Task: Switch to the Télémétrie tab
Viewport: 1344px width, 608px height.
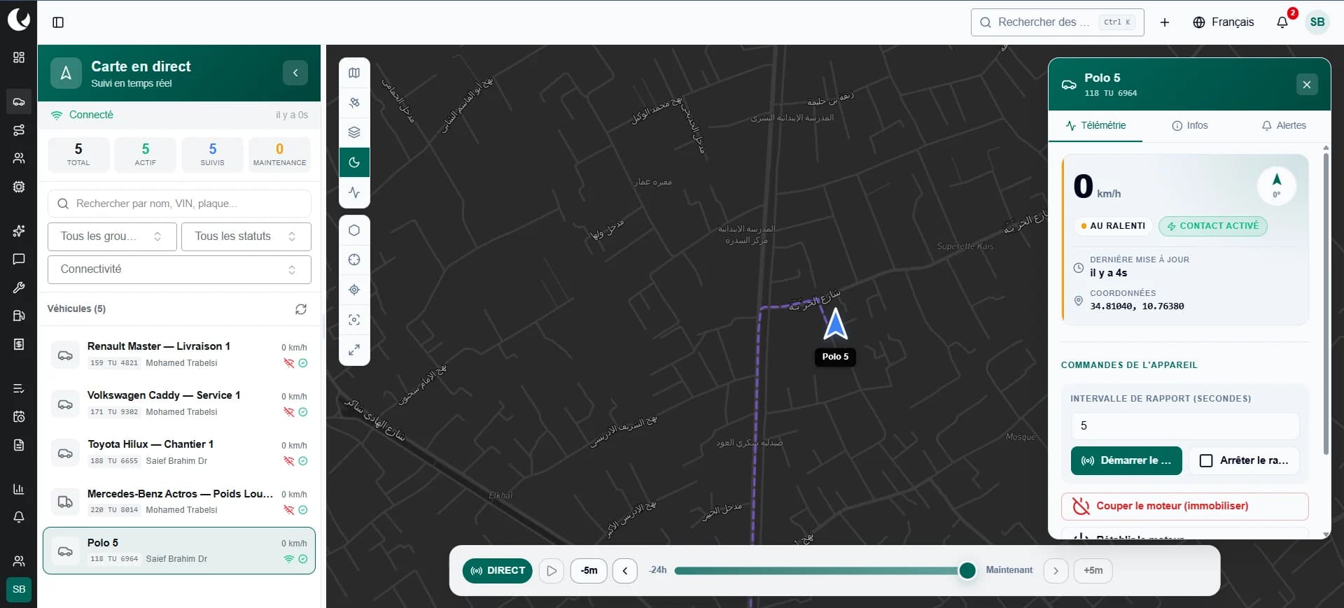Action: coord(1095,126)
